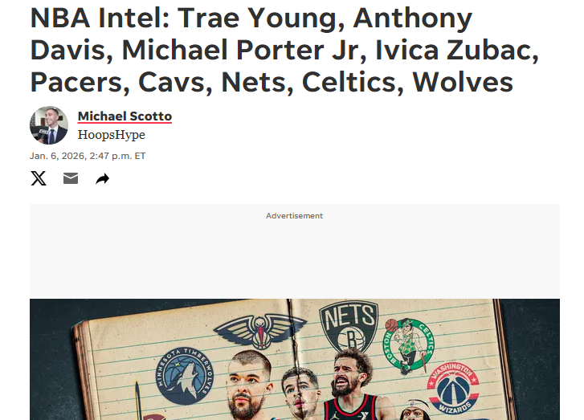
Task: Click the partial figure below the Wizards logo
Action: click(x=415, y=410)
